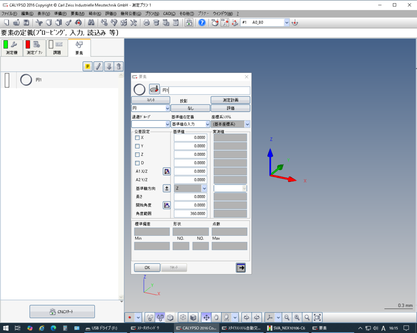Enable the X tolerance checkbox
Screen dimensions: 417x333
click(x=137, y=138)
